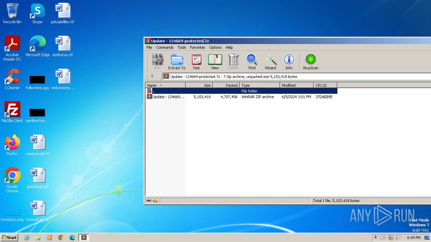
Task: Select the parent folder '..' row
Action: coord(241,91)
